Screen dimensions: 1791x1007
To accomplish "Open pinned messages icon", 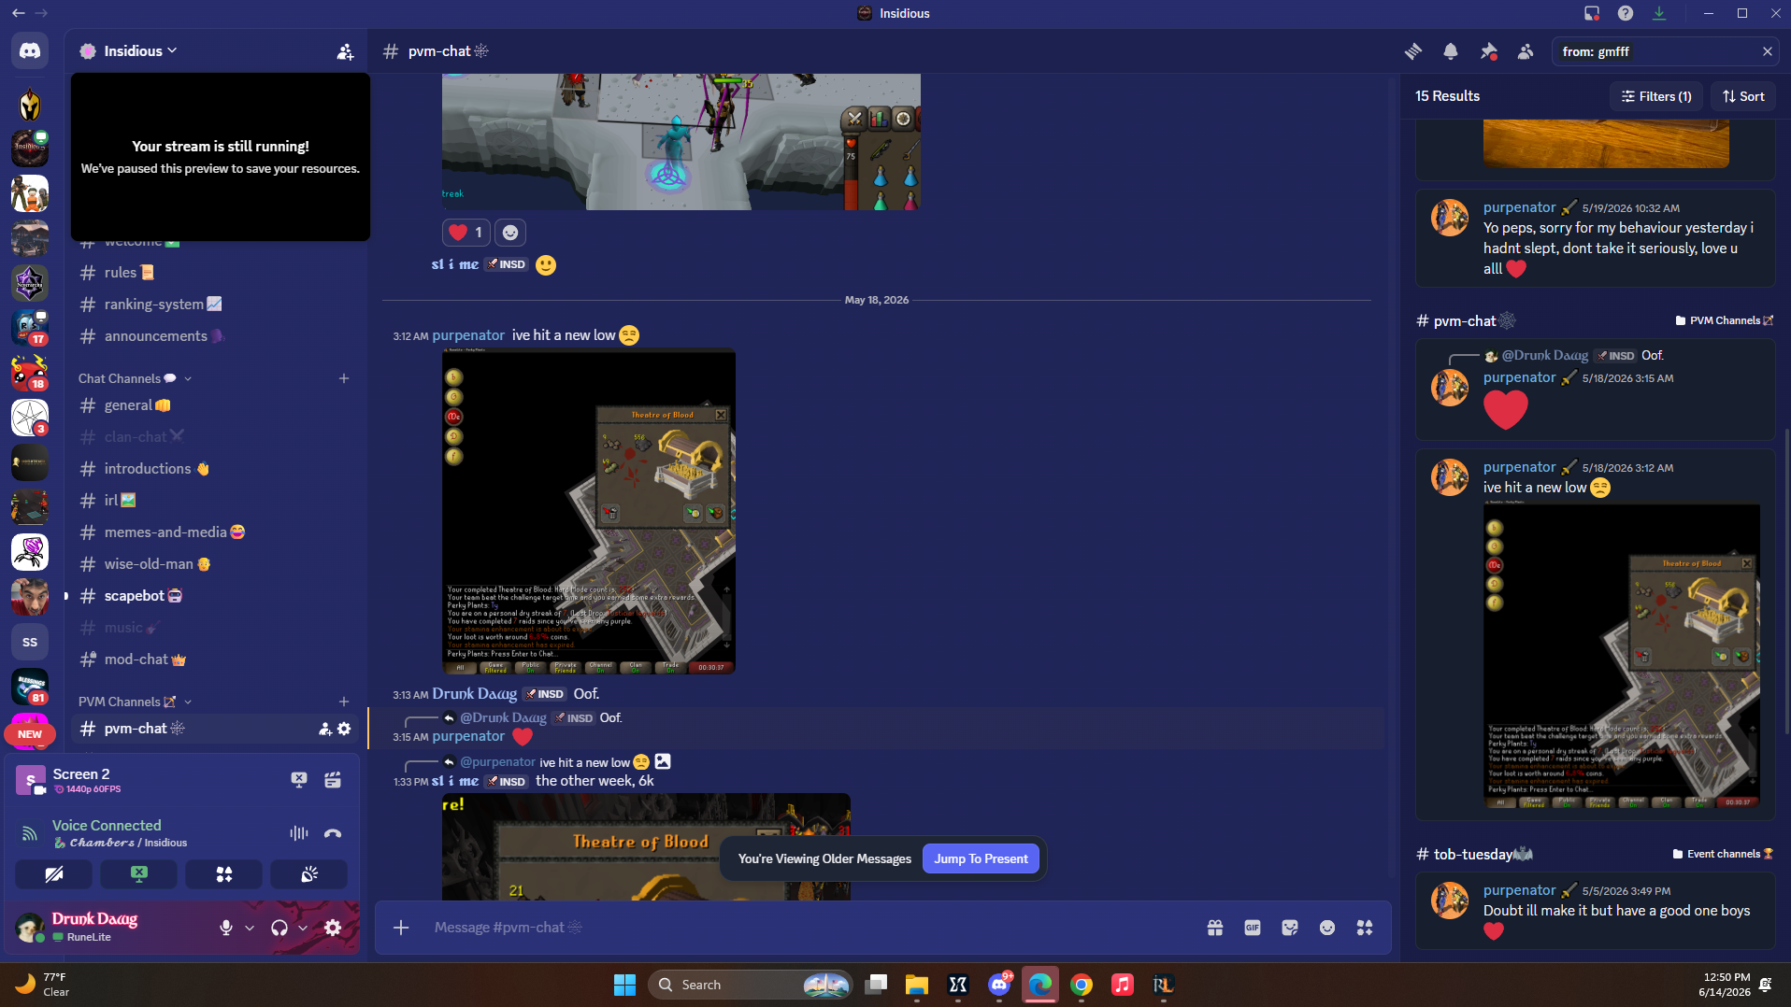I will point(1488,51).
